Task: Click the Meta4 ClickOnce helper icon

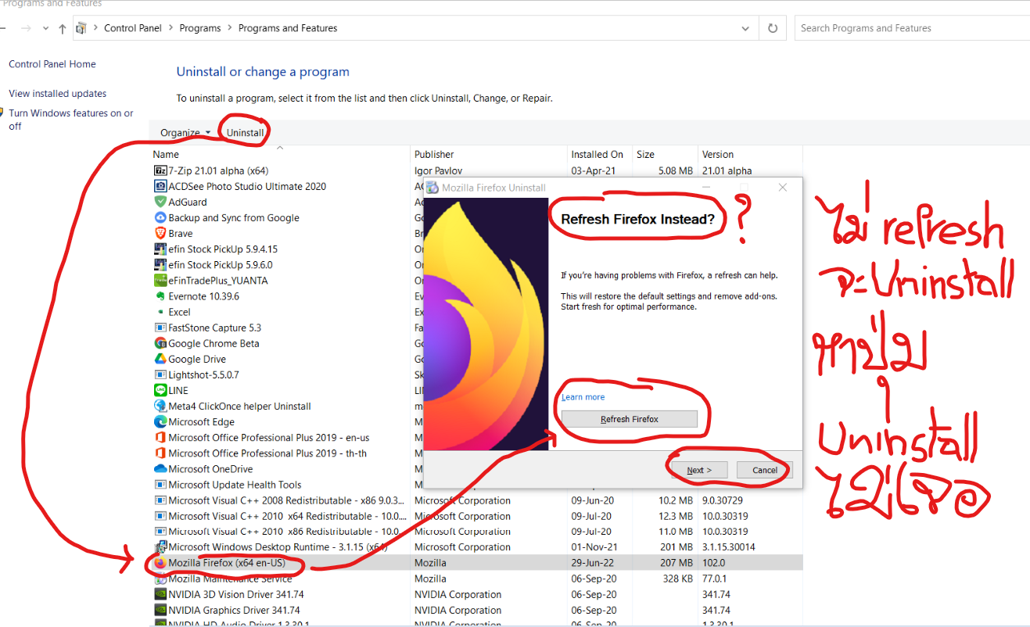Action: pos(160,406)
